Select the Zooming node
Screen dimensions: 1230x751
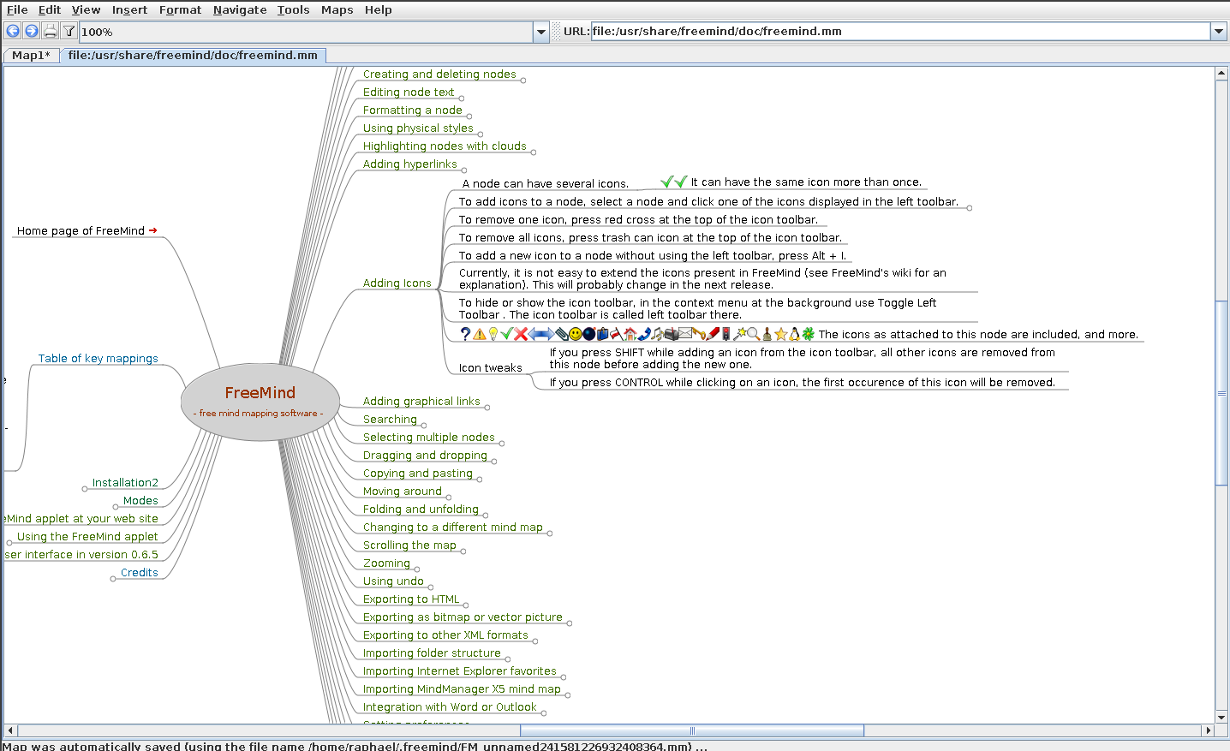pyautogui.click(x=386, y=563)
